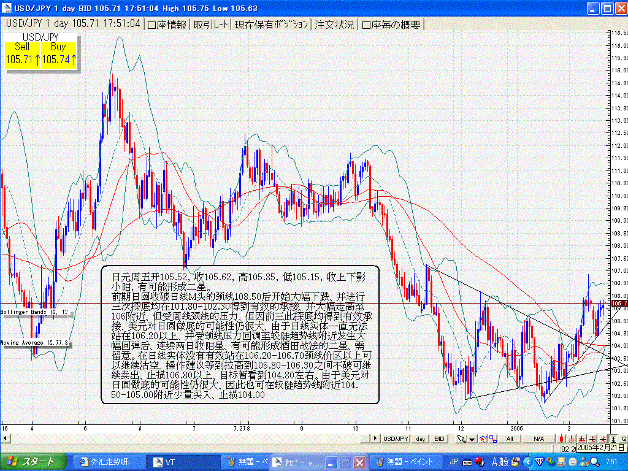
Task: Click the linked-boxes object icon in toolbar
Action: [493, 438]
